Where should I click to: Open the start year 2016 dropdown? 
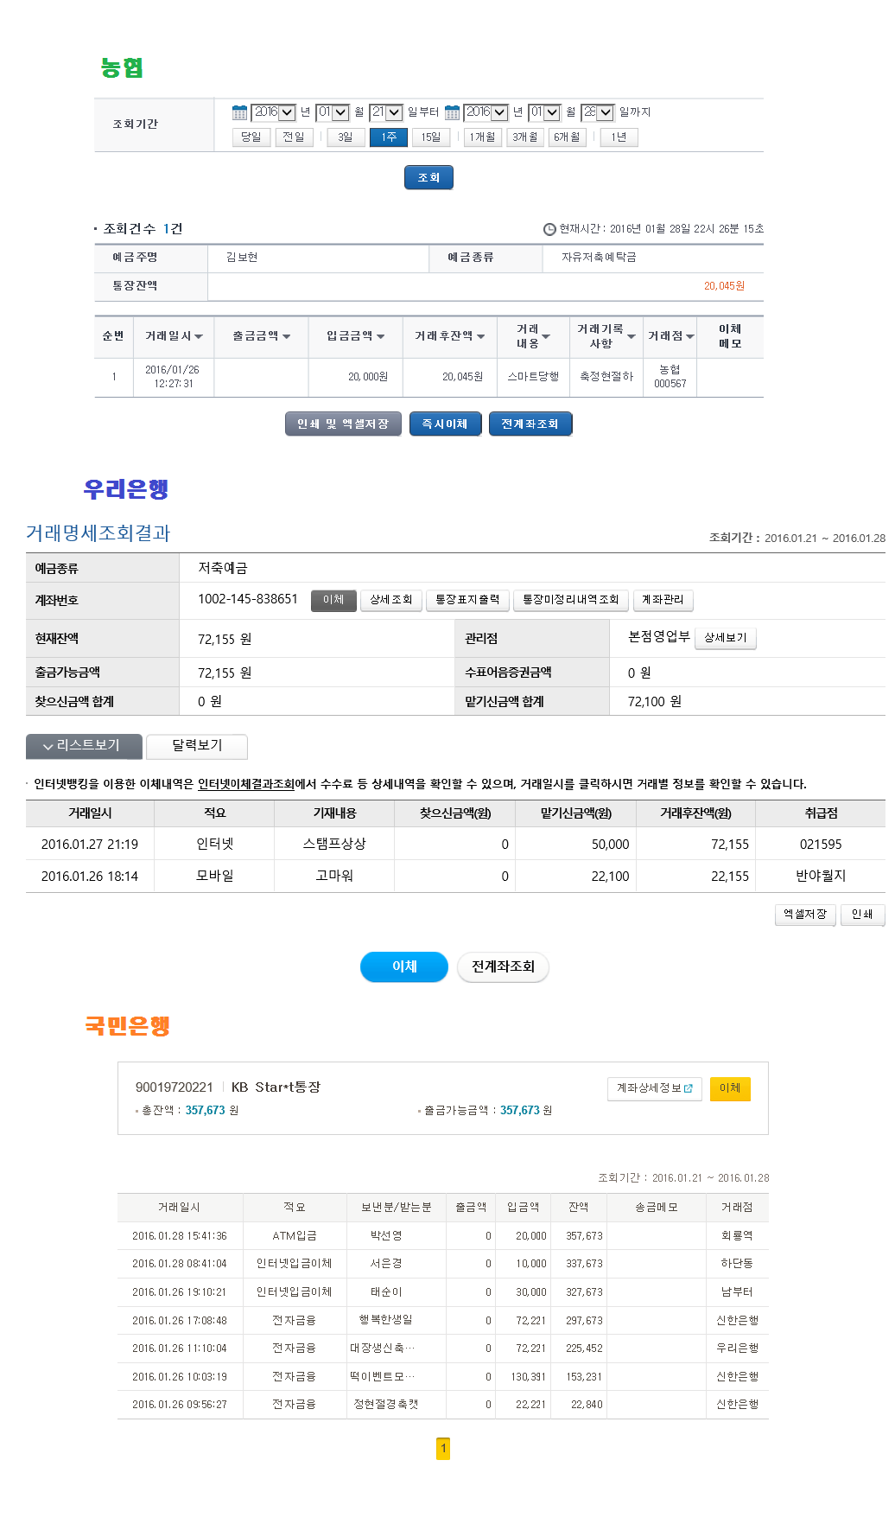(273, 112)
